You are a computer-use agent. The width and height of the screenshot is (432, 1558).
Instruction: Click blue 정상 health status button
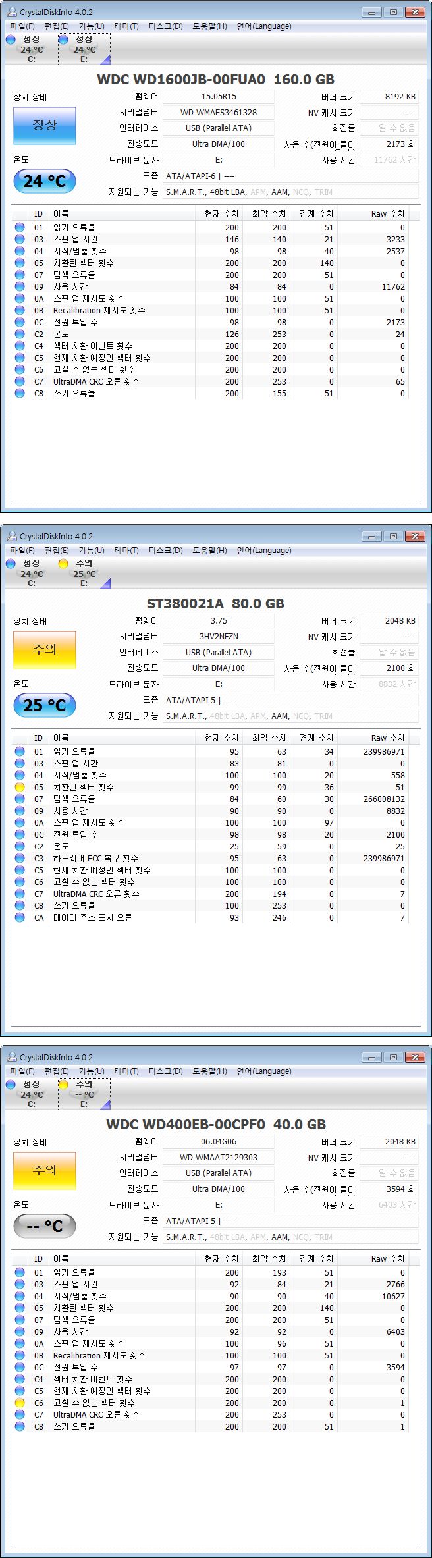(45, 125)
